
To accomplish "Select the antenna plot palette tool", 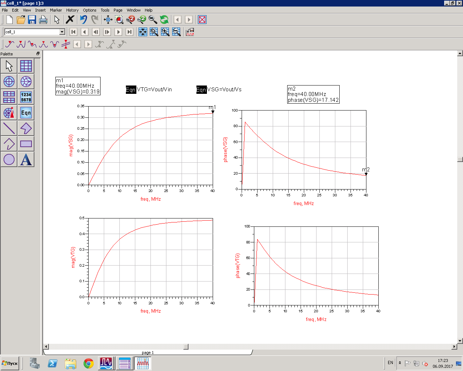I will [x=9, y=113].
